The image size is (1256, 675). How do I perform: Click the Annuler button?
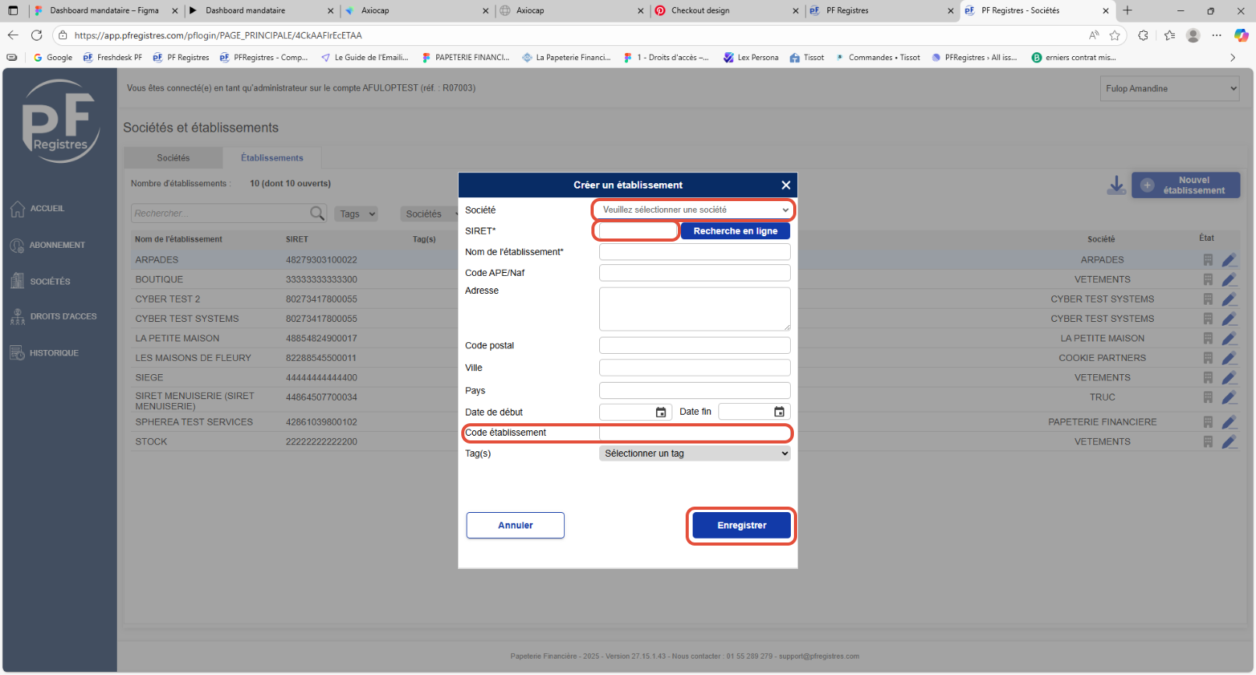tap(516, 525)
